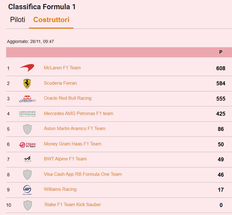
Task: Open Mercedes AMG Petronas F1 team link
Action: (x=78, y=113)
